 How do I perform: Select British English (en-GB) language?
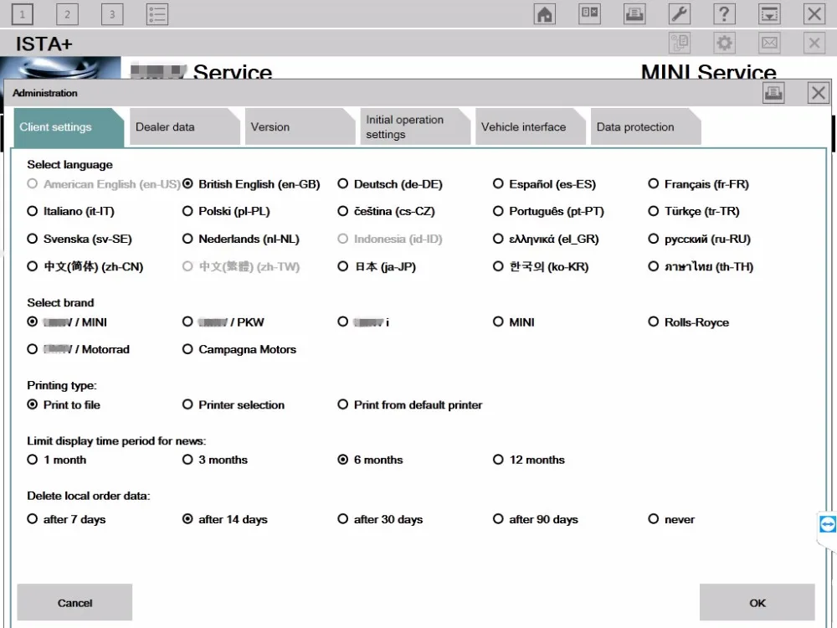click(x=251, y=184)
